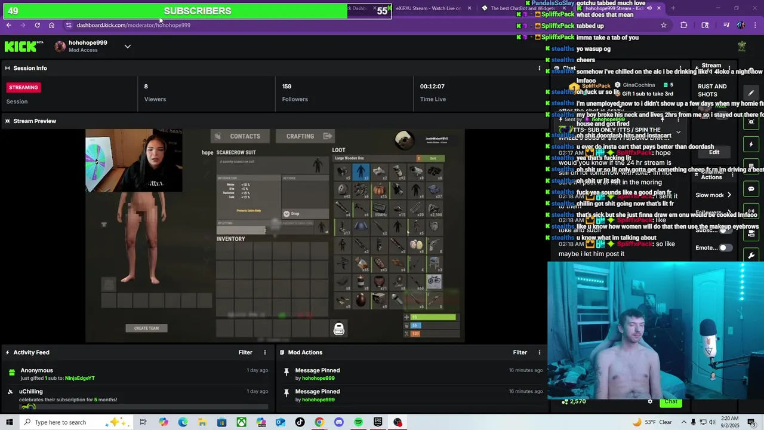Click hohohope999 link under first Message Pinned
Viewport: 764px width, 430px height.
coord(318,378)
